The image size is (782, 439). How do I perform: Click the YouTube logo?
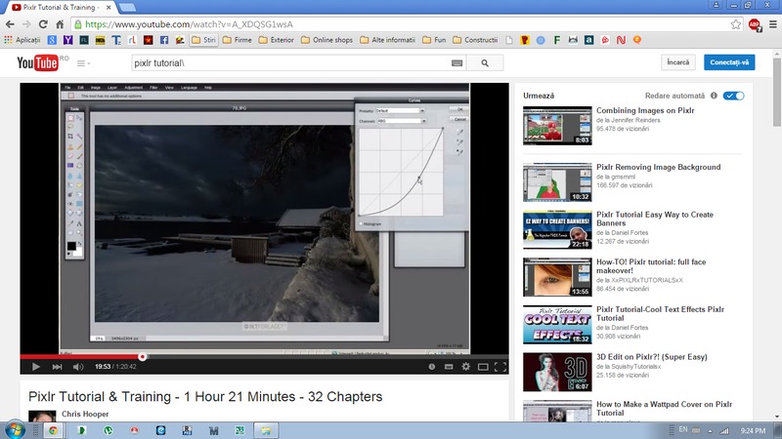tap(37, 62)
